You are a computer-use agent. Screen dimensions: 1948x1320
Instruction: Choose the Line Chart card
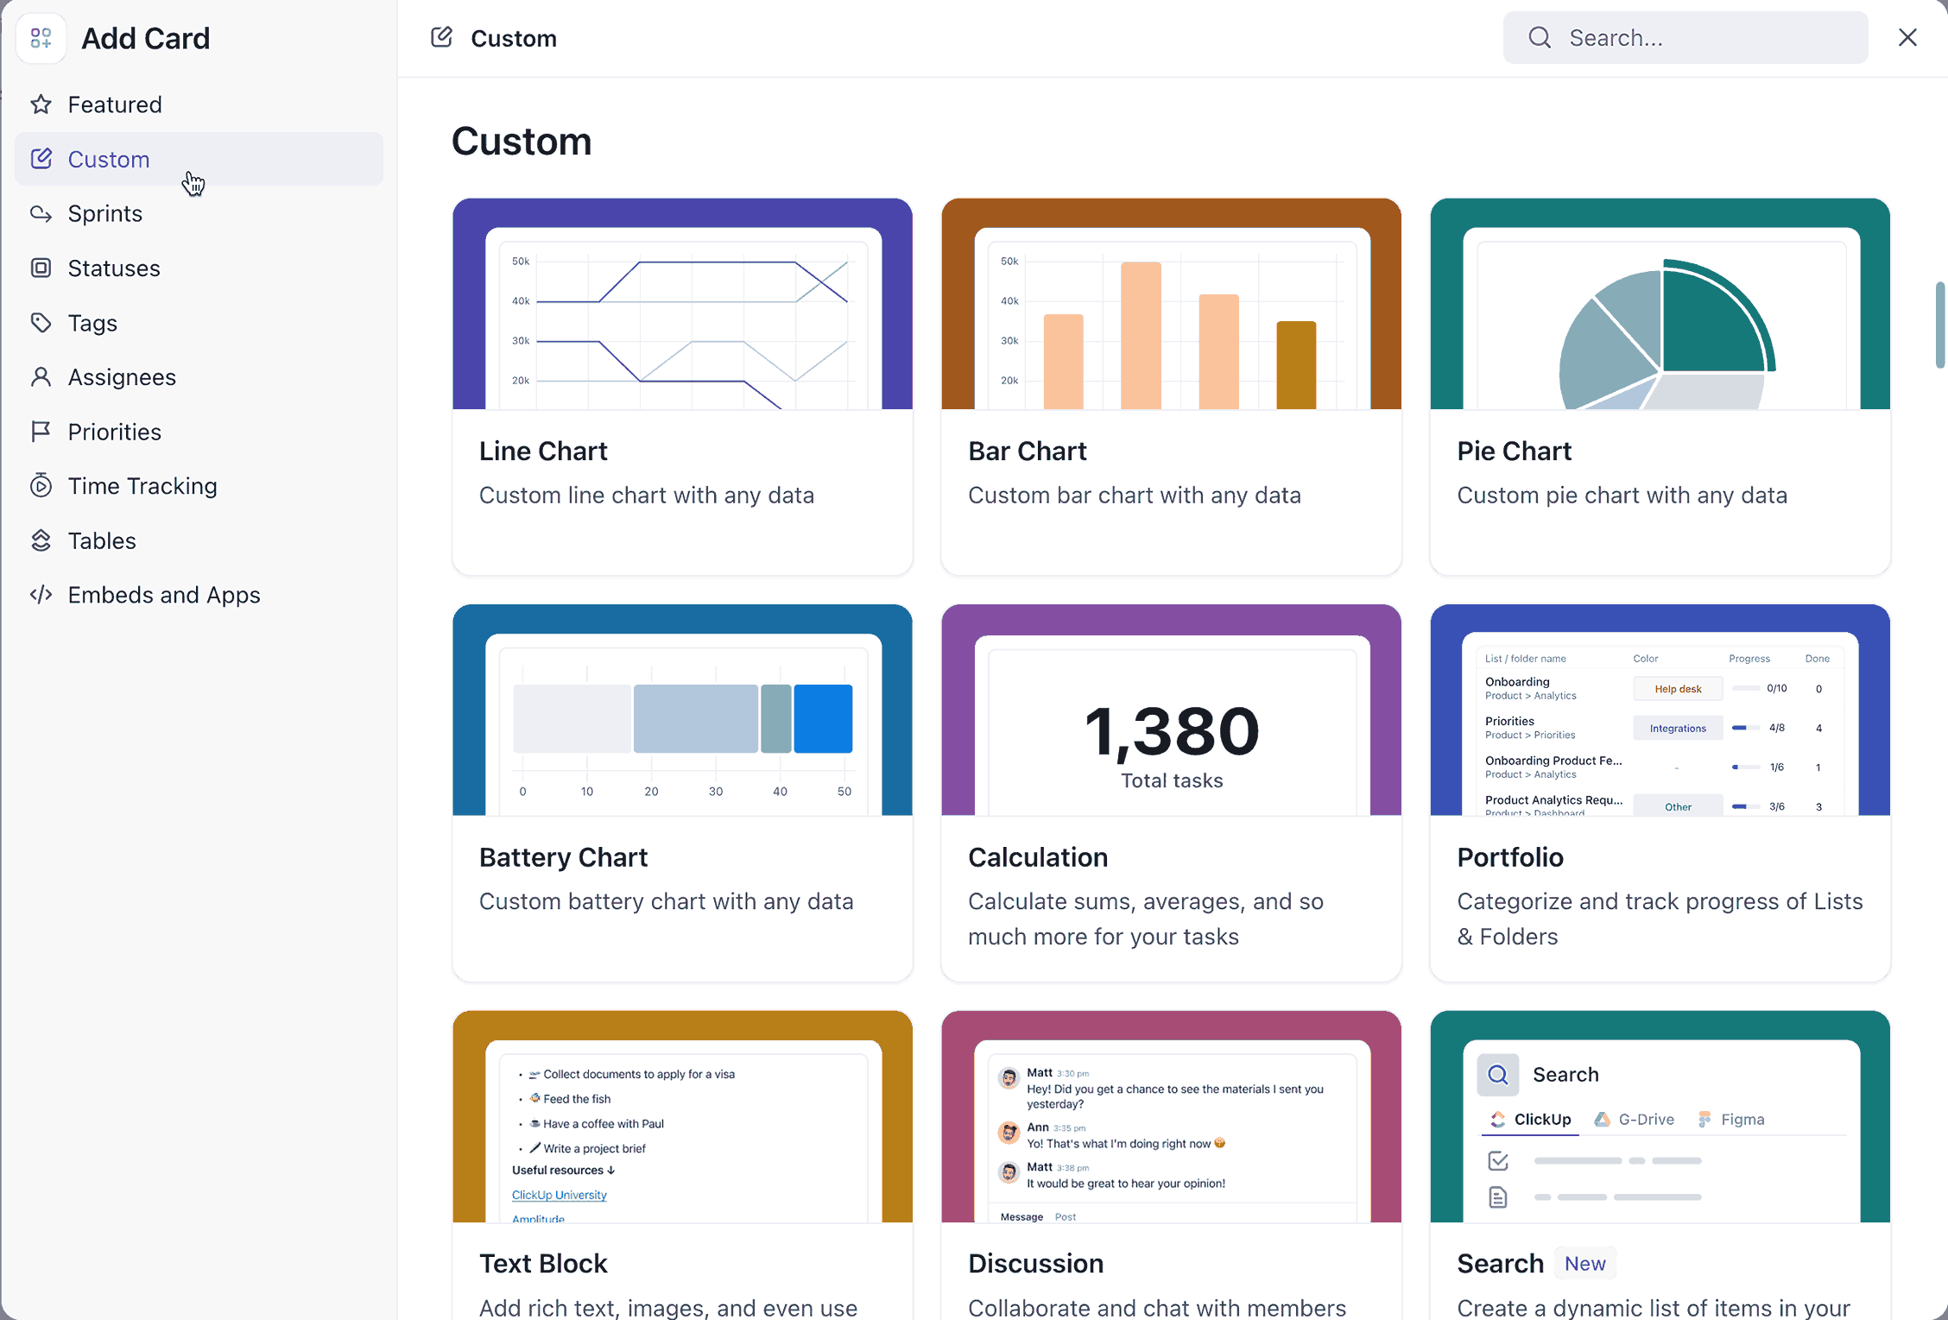681,387
